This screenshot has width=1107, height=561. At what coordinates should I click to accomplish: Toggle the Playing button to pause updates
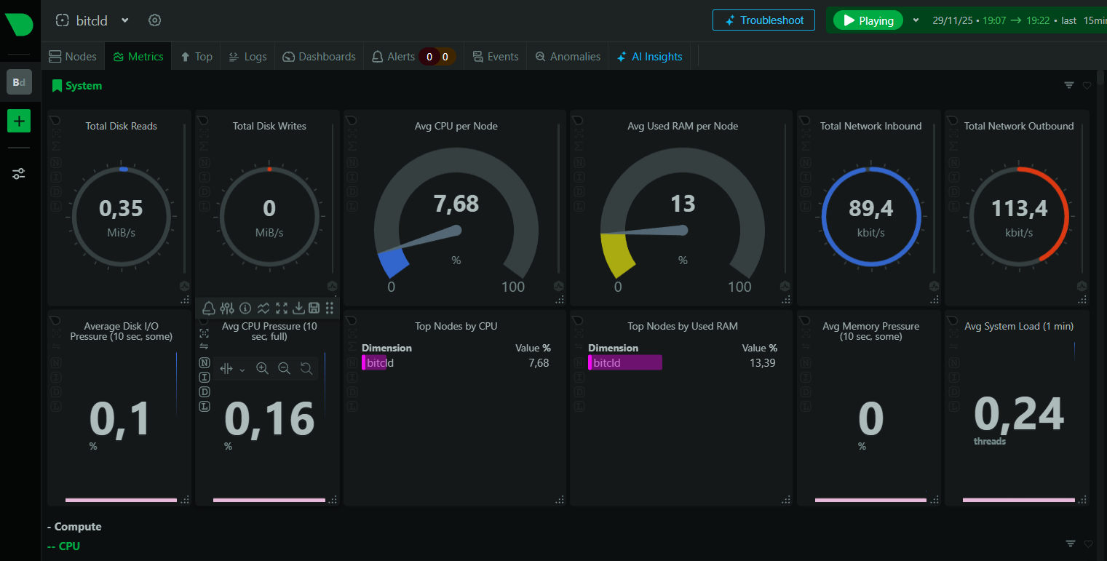(x=868, y=20)
